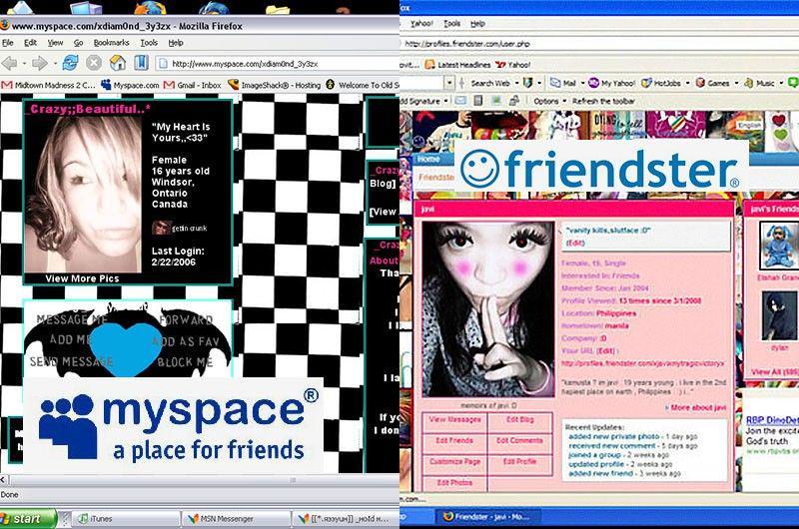Viewport: 799px width, 529px height.
Task: Open the Yahoo! bookmark in Friendster window
Action: point(513,65)
